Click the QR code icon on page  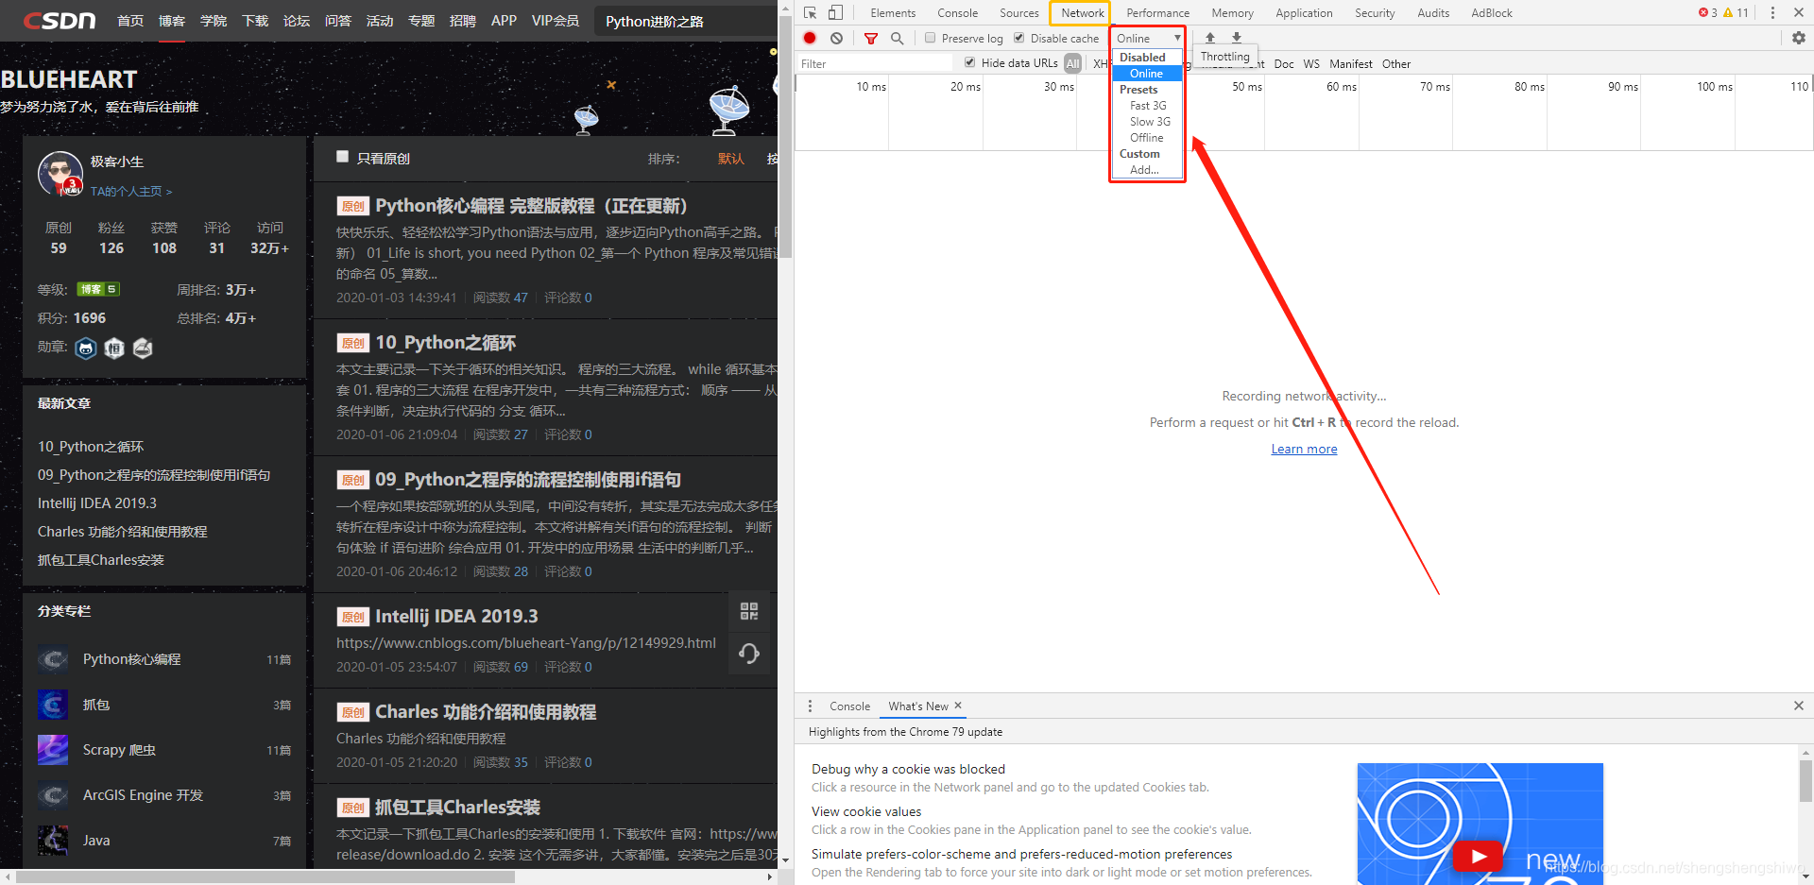(x=749, y=611)
